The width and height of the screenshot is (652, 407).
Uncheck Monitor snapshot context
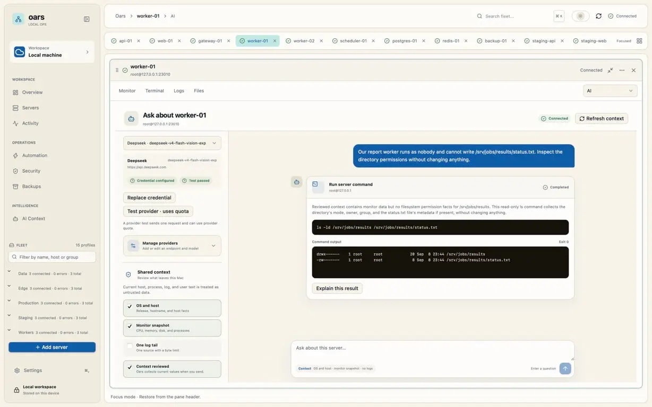click(130, 328)
